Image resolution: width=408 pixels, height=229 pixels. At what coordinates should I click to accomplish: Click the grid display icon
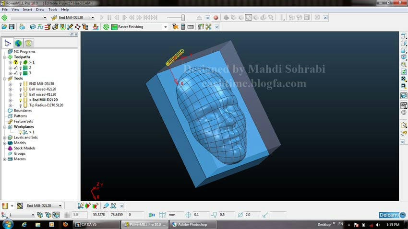pyautogui.click(x=67, y=215)
